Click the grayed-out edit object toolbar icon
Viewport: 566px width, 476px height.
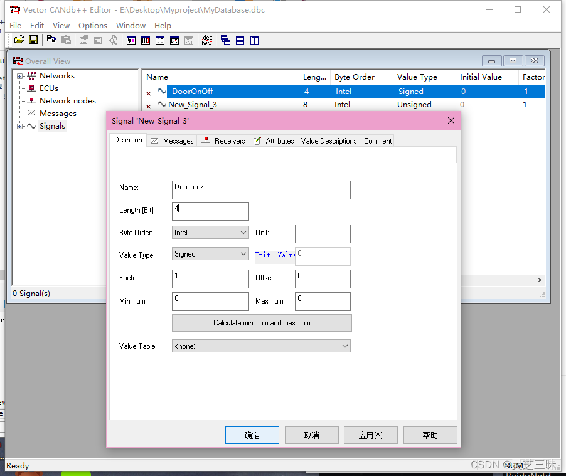point(83,40)
